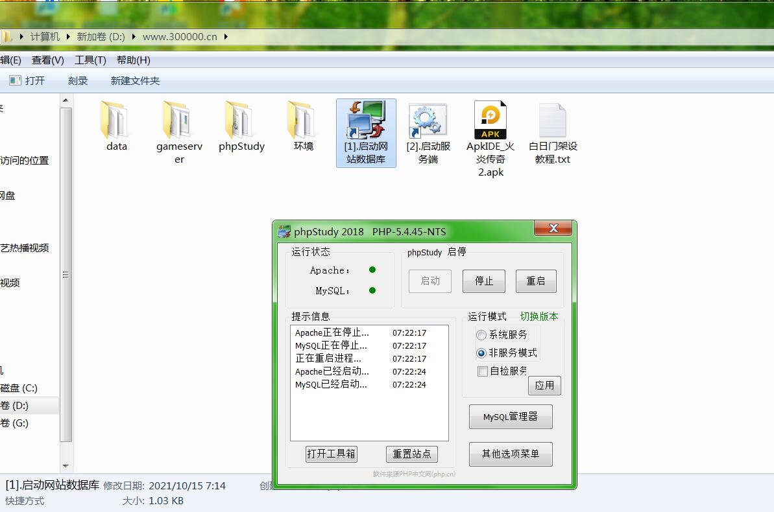Screen dimensions: 774x512
Task: Click the 切换版本 link
Action: click(x=538, y=316)
